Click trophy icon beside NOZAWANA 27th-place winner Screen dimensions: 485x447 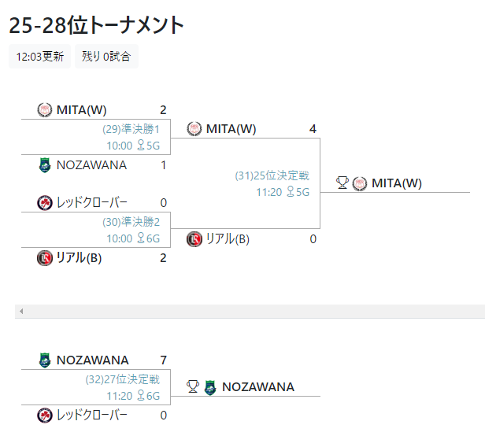tap(193, 386)
